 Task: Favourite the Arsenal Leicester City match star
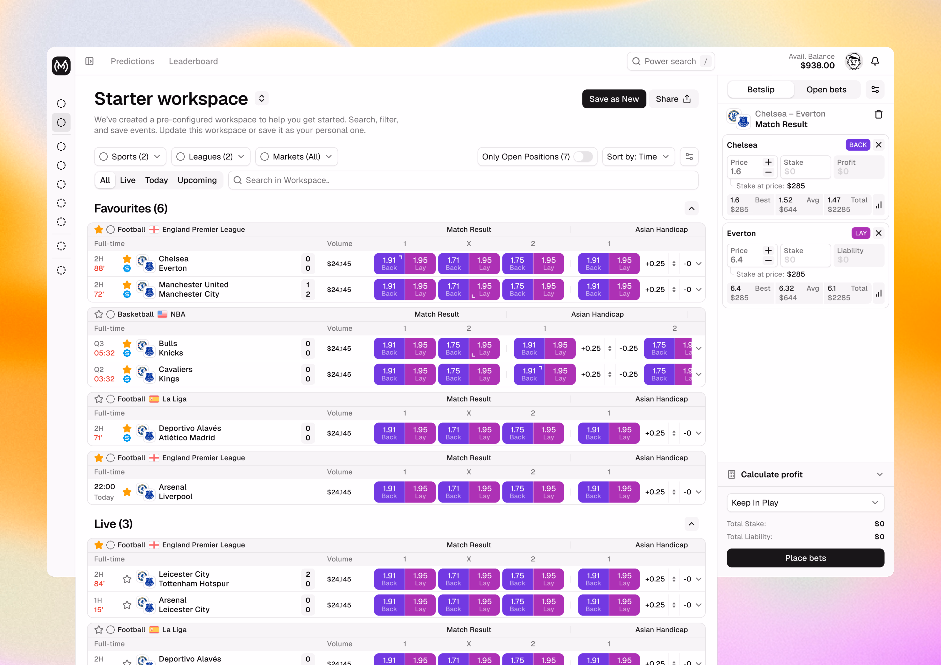(x=127, y=605)
